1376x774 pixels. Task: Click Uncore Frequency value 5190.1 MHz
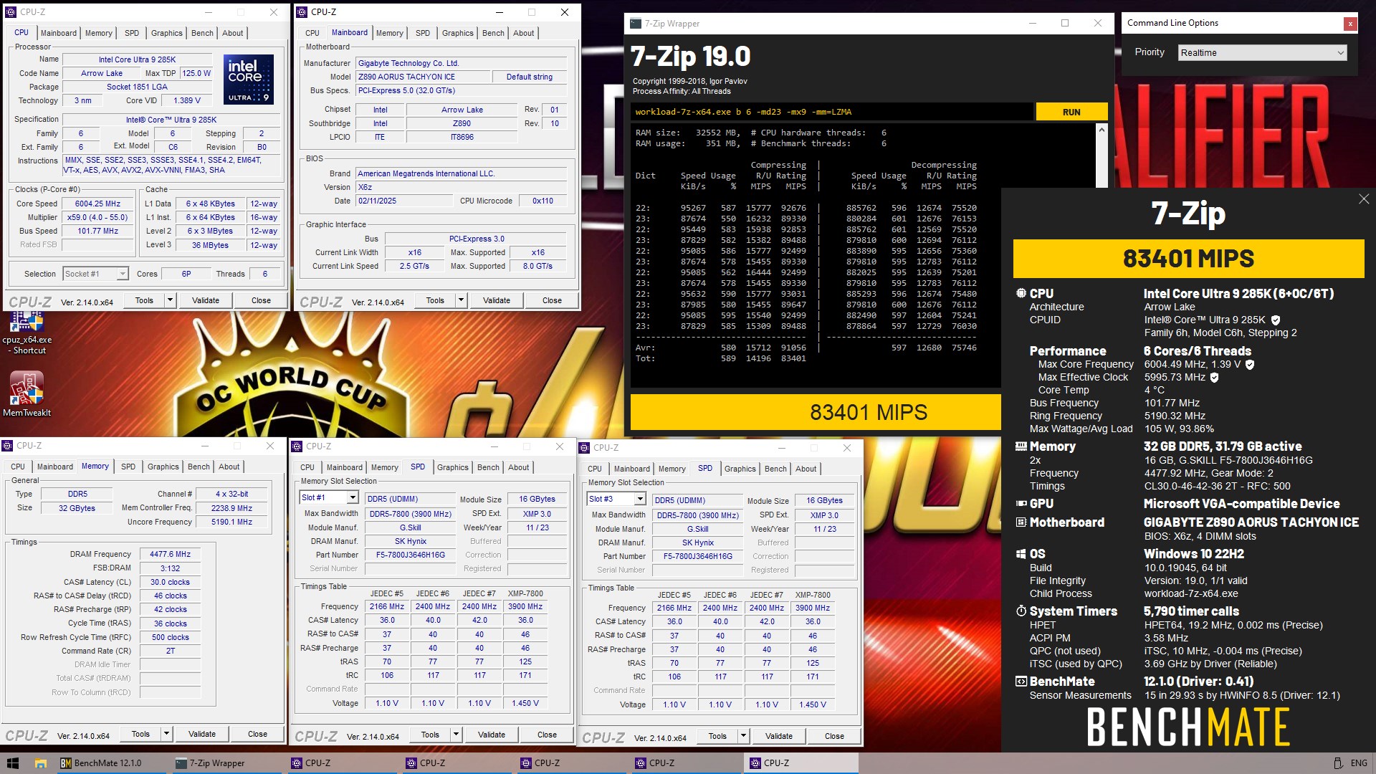pos(231,522)
